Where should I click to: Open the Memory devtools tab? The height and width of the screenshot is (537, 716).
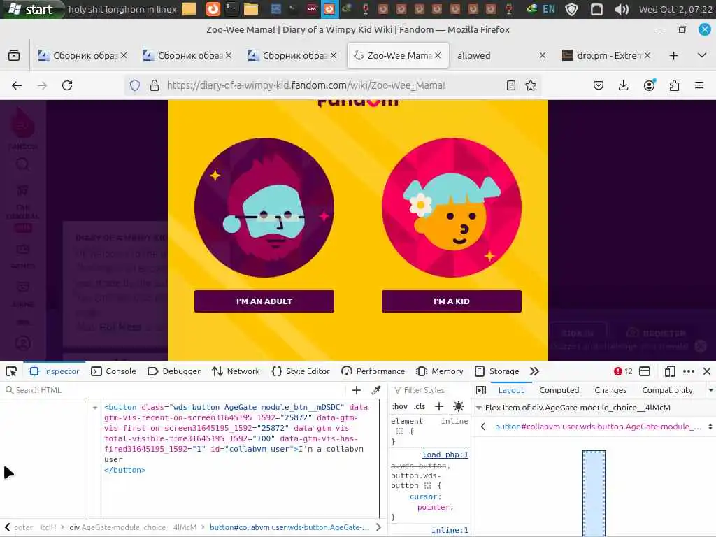440,372
